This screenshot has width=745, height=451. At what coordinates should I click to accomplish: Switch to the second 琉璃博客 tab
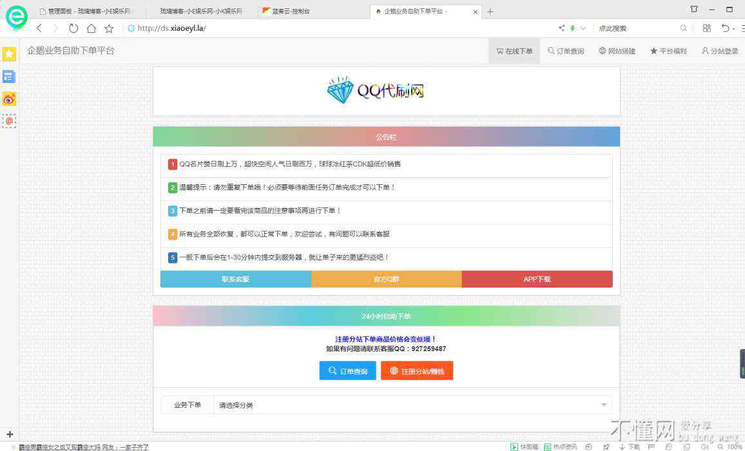[201, 11]
